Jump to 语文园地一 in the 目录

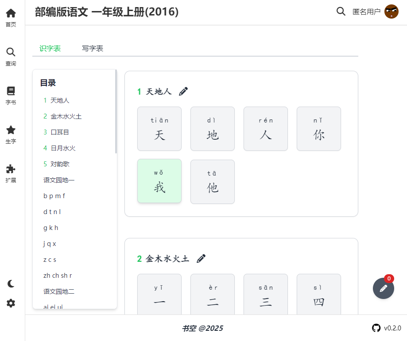59,180
